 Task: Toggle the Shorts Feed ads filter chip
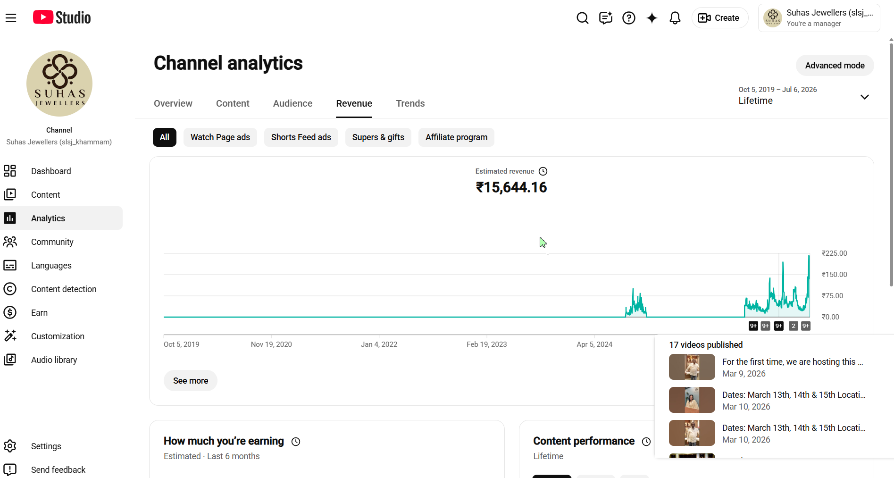(301, 137)
